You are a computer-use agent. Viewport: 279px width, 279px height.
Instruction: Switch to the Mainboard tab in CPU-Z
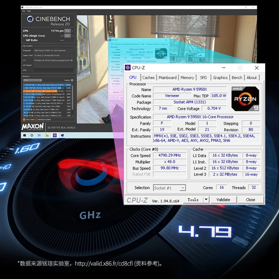(x=167, y=77)
